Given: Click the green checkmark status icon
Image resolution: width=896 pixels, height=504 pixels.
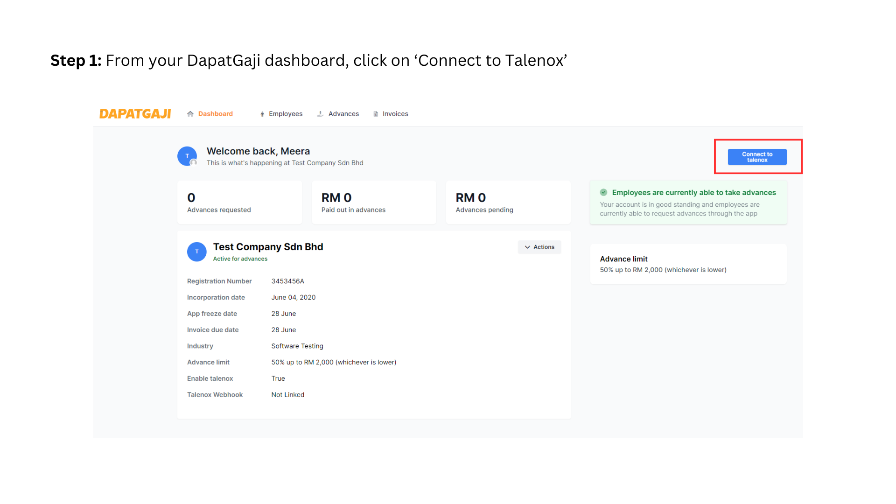Looking at the screenshot, I should (x=603, y=192).
